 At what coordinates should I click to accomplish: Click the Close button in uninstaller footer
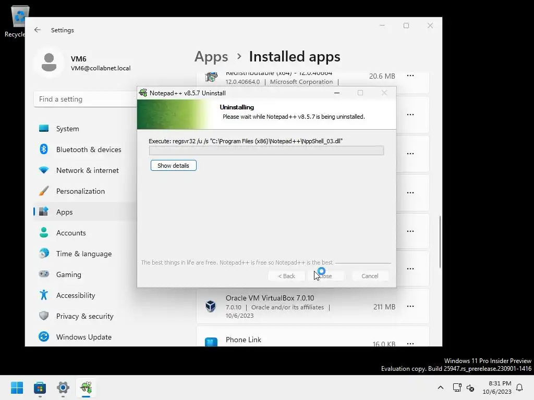coord(325,276)
